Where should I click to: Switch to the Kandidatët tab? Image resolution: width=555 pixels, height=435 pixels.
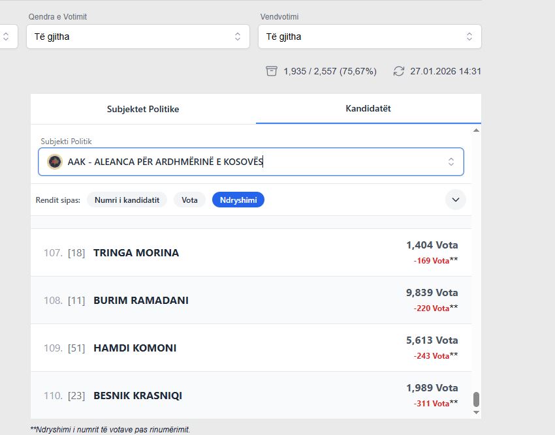pos(368,109)
